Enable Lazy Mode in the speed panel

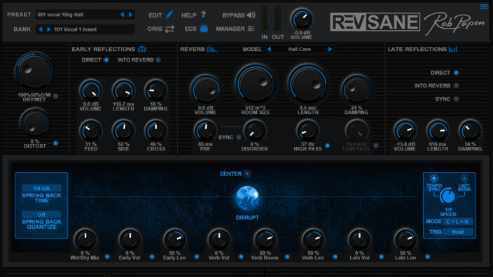click(x=464, y=178)
